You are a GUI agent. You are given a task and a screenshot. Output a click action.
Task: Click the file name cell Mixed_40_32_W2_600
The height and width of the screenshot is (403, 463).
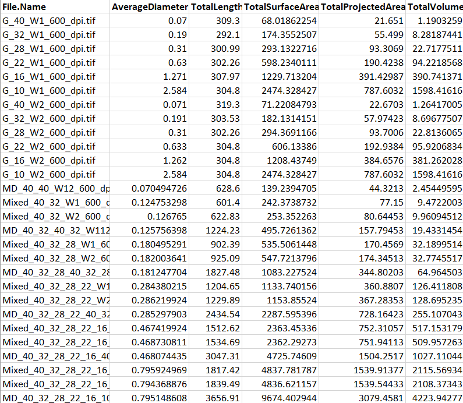(x=55, y=216)
